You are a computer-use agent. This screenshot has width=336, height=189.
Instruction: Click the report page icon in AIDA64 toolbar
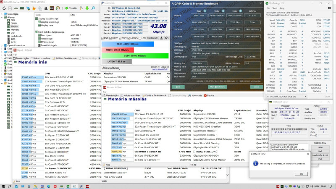pyautogui.click(x=10, y=8)
